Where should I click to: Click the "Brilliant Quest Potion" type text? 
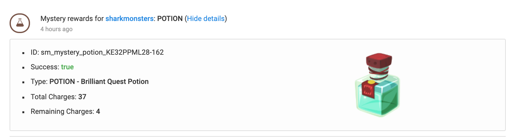click(115, 82)
